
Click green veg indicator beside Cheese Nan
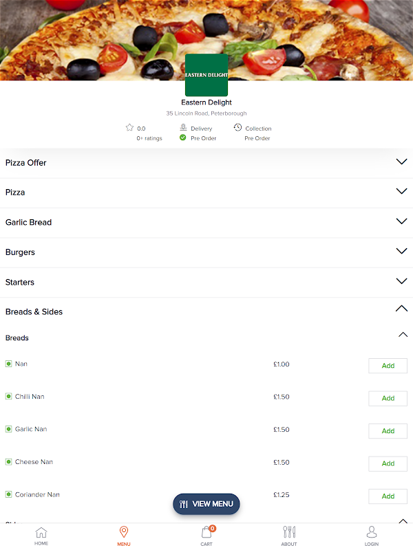coord(9,462)
